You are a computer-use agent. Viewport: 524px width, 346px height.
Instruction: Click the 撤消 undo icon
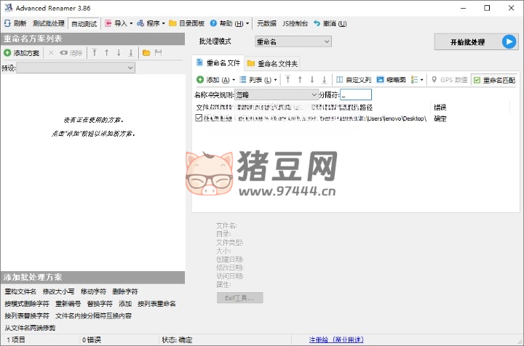(x=317, y=23)
